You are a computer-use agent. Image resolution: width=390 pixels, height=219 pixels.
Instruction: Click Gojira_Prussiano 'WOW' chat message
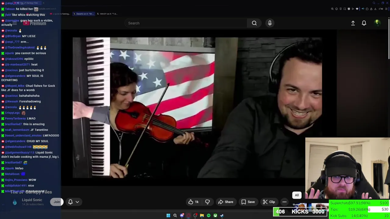32,180
